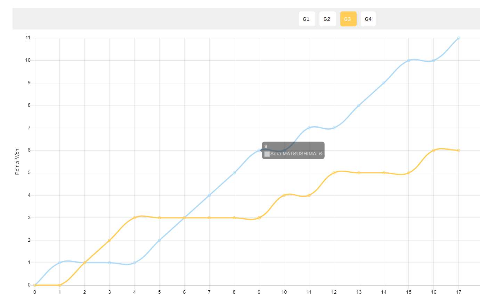The image size is (480, 300).
Task: Switch to the G2 game tab
Action: click(x=327, y=19)
